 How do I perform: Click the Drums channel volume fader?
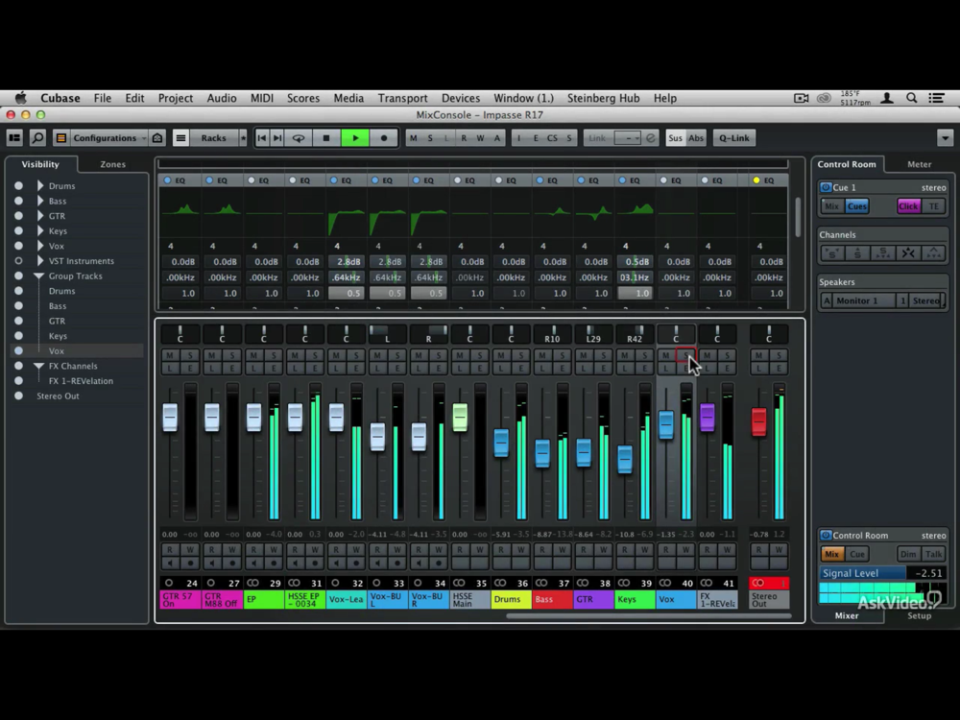501,443
